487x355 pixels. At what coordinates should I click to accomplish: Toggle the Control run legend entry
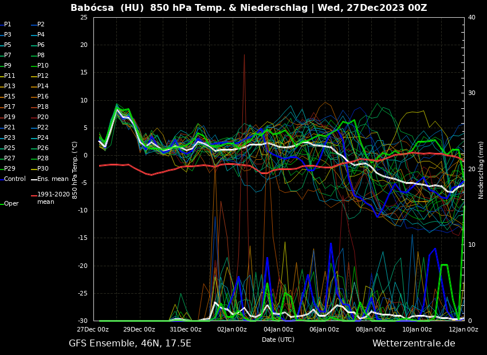point(15,179)
